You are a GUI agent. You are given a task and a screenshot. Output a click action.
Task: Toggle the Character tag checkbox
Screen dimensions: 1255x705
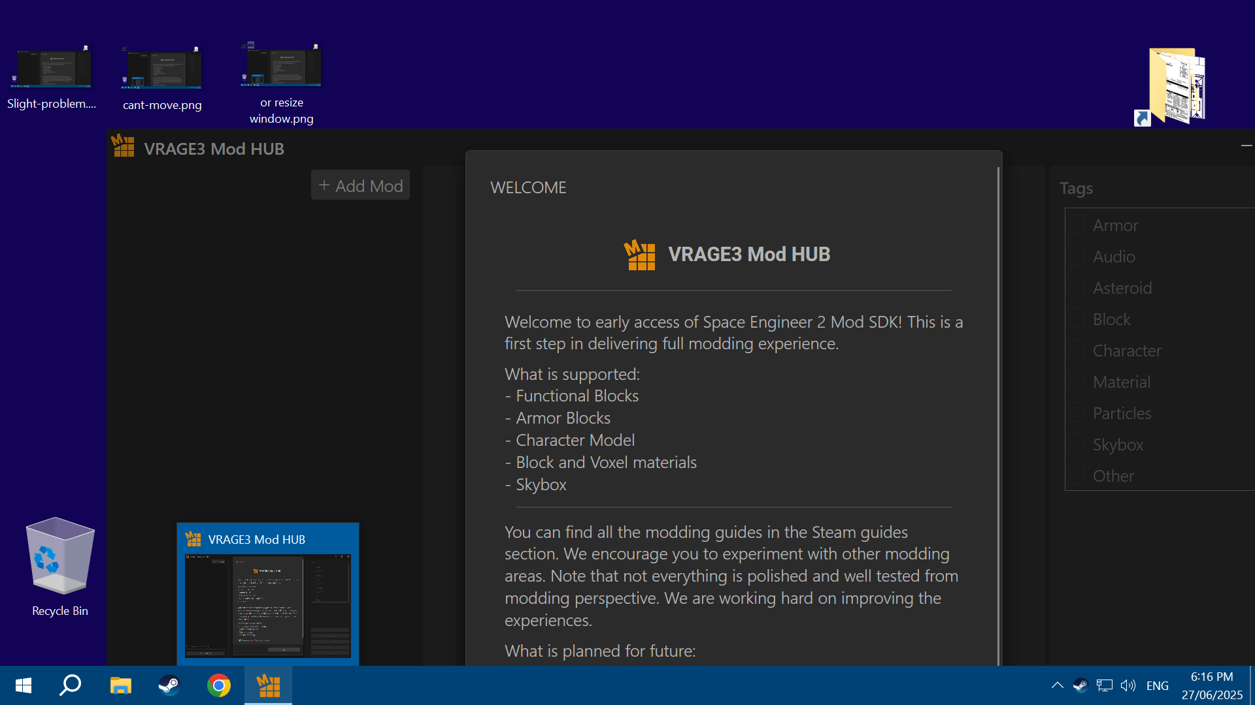pyautogui.click(x=1076, y=349)
